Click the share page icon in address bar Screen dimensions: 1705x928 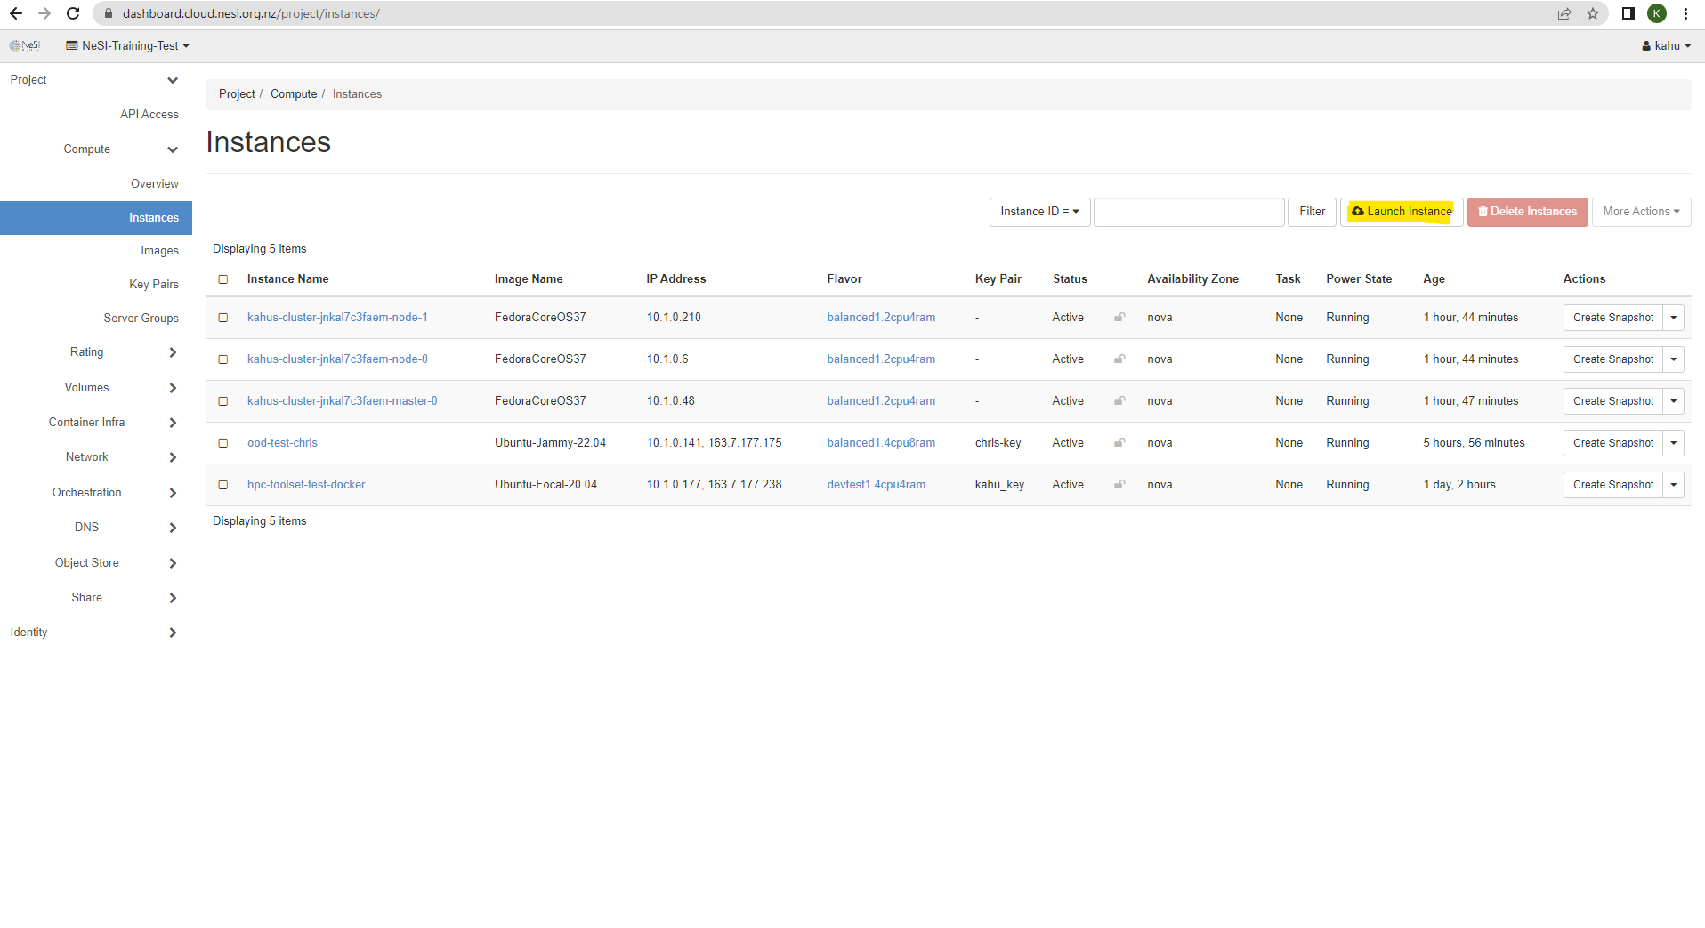(x=1564, y=13)
